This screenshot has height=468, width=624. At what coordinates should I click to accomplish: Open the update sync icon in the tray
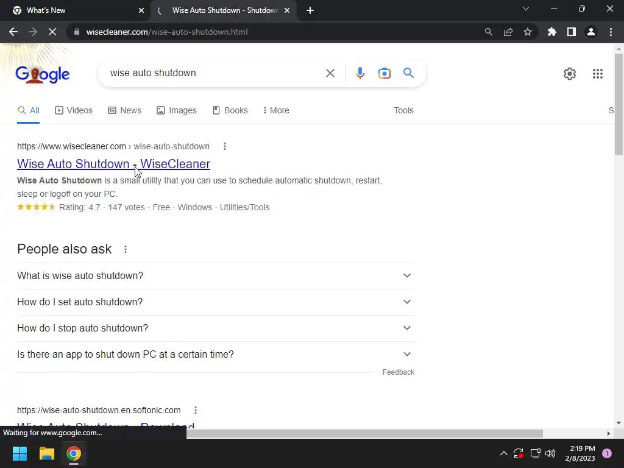point(519,453)
